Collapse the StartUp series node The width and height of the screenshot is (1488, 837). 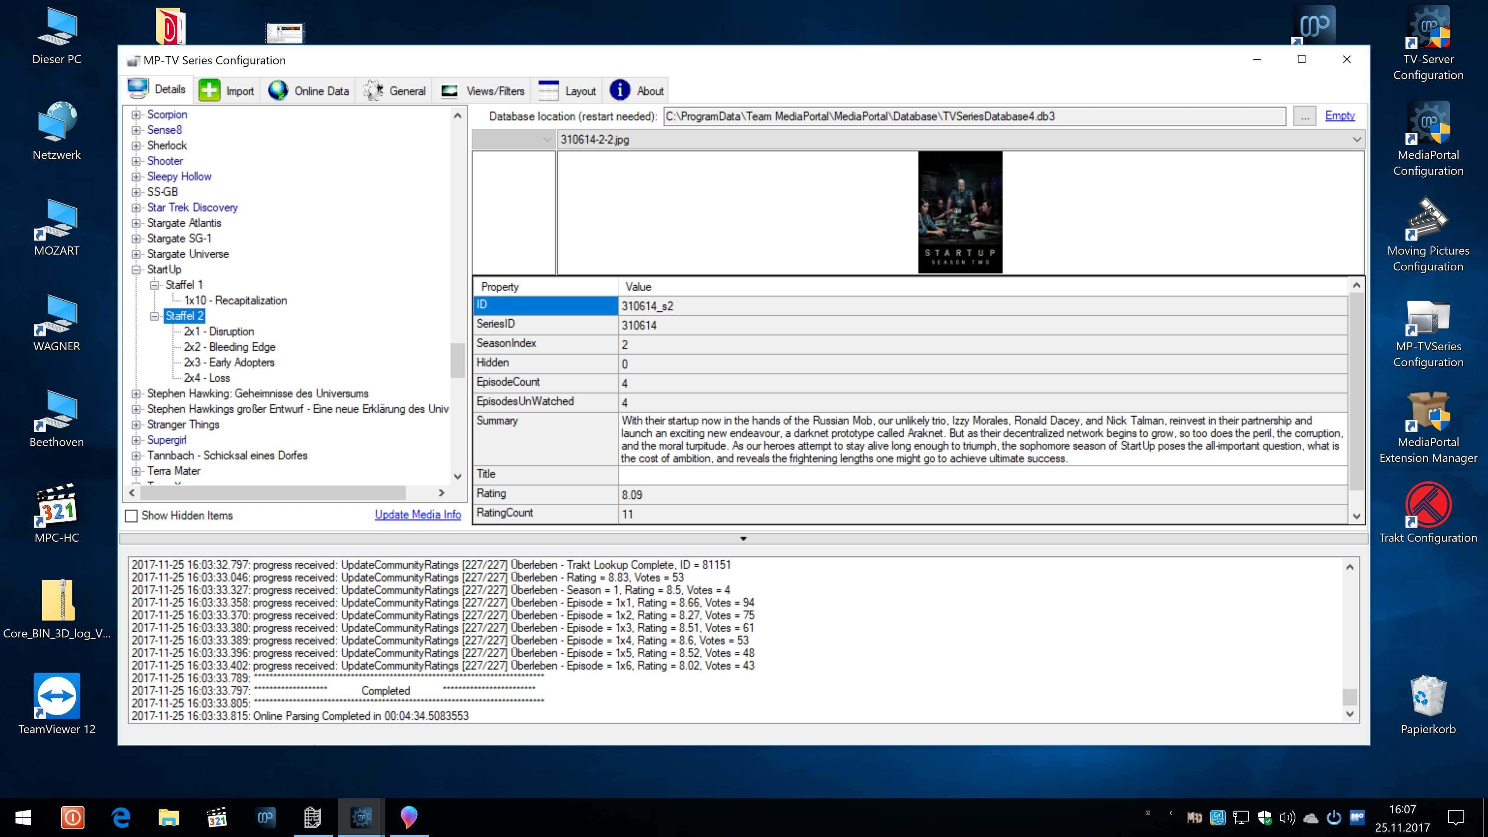[x=136, y=270]
